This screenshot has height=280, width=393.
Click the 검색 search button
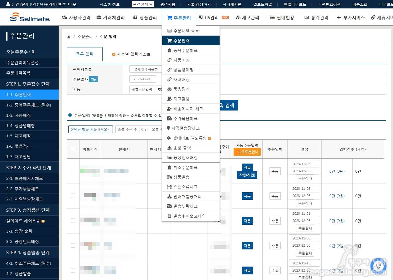[x=227, y=105]
